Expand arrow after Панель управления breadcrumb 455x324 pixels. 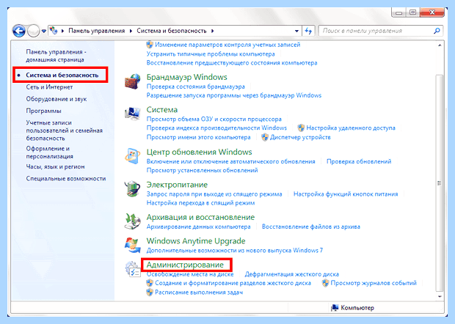point(131,31)
